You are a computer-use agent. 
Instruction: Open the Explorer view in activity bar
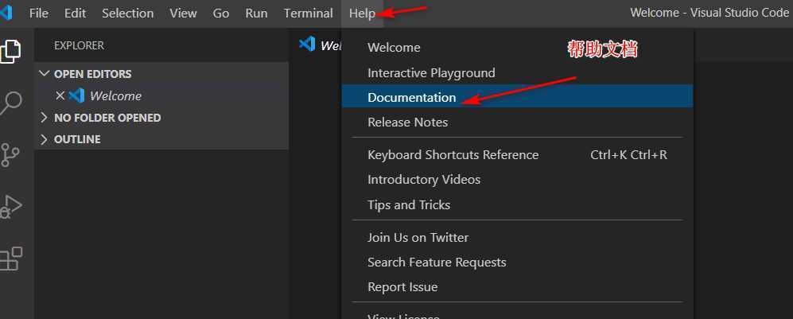tap(10, 51)
